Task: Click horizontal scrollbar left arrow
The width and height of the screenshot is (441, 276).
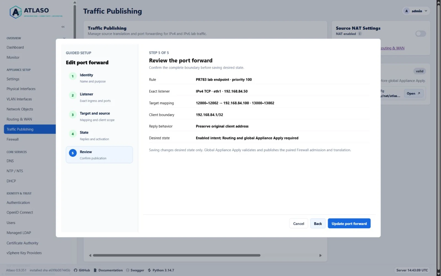Action: coord(90,255)
